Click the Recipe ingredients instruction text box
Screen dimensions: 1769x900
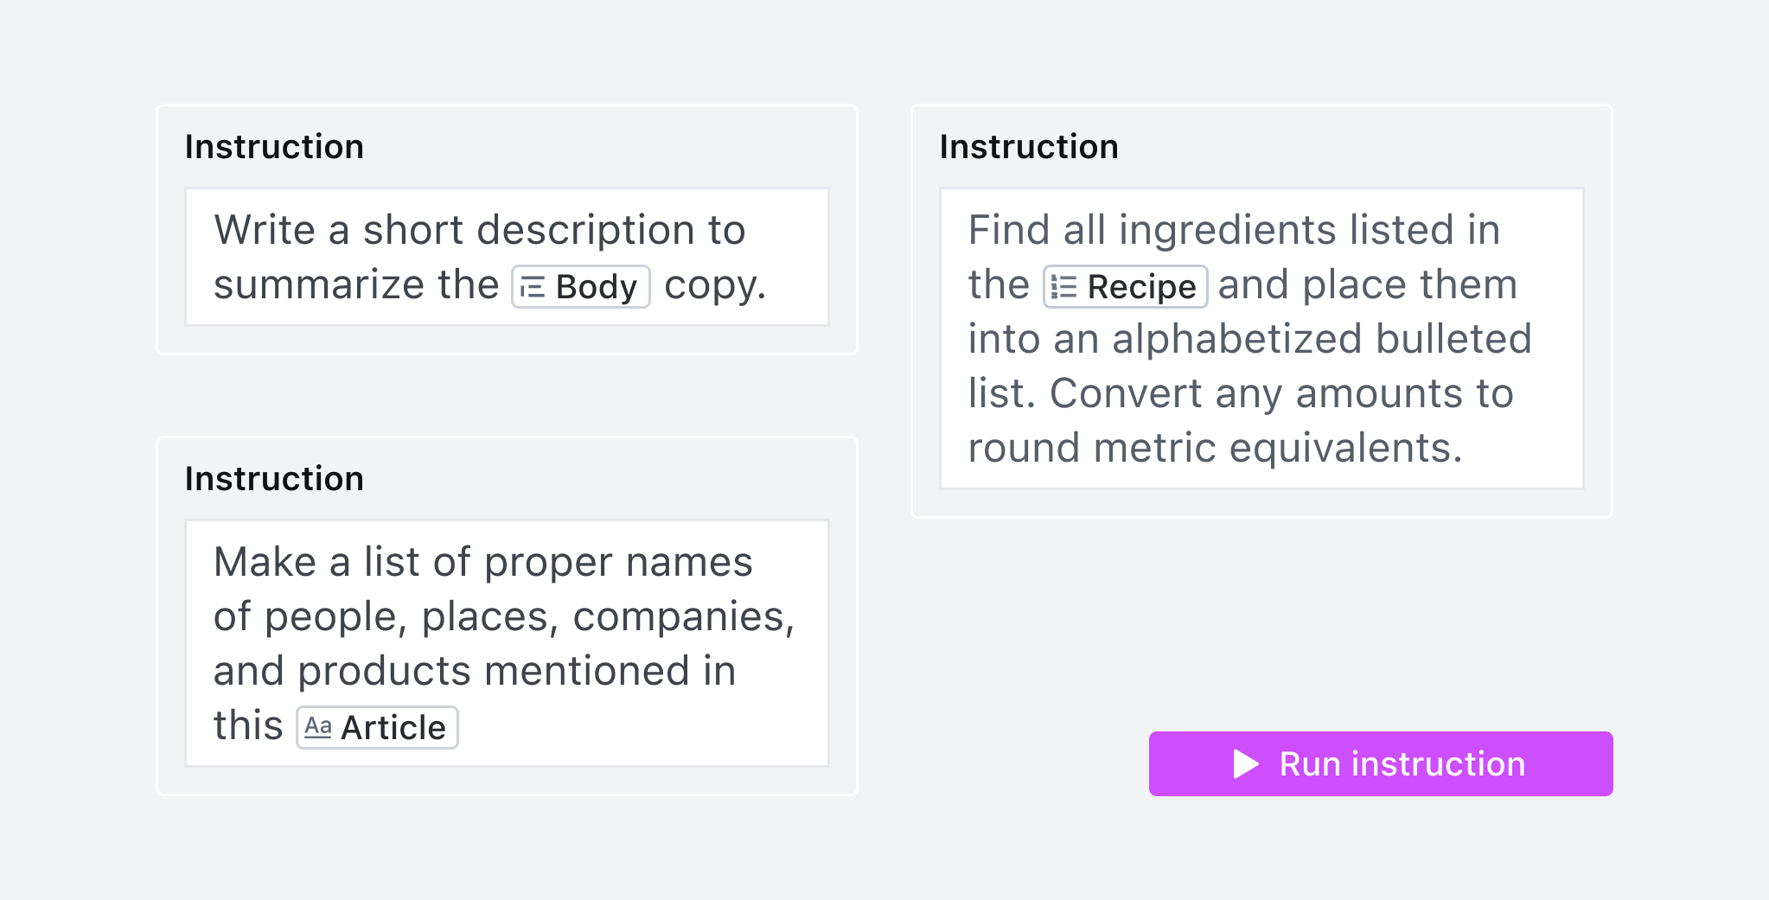click(x=1261, y=337)
